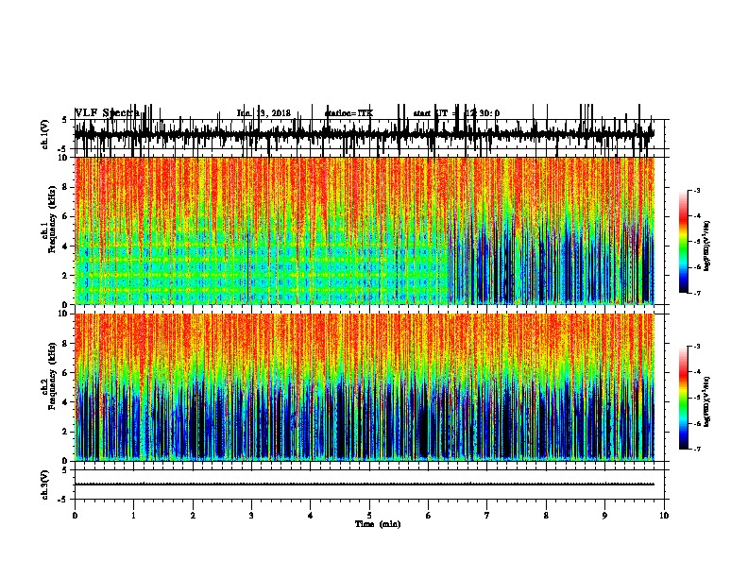Click the x-axis tick label "6"
748x578 pixels.
pyautogui.click(x=429, y=516)
